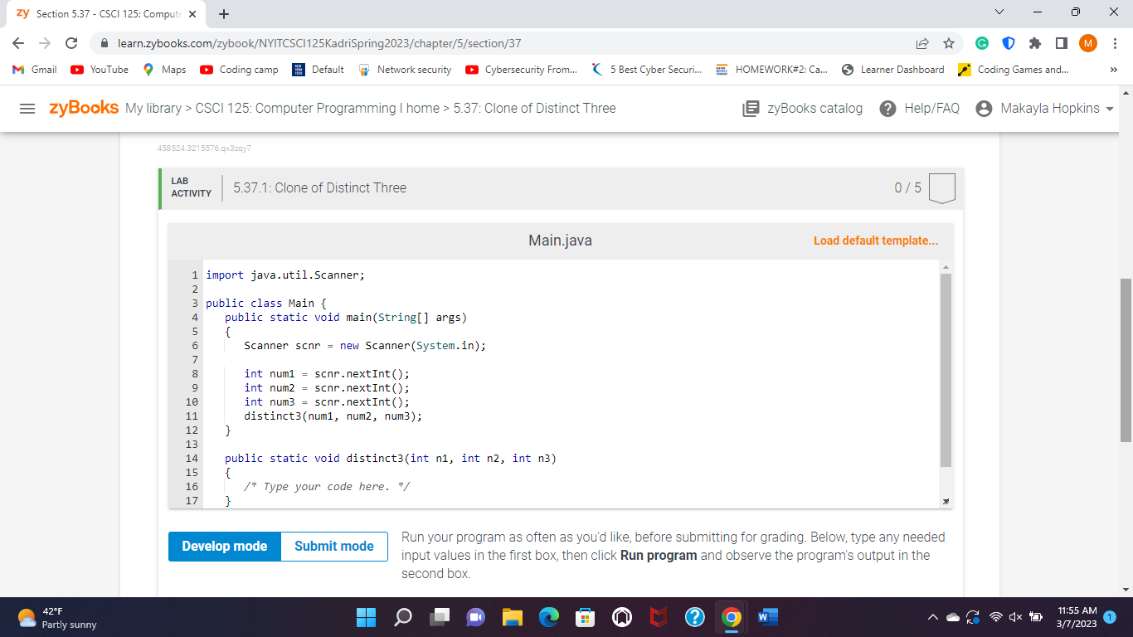Open the shield extension icon
The width and height of the screenshot is (1133, 637).
[x=1008, y=43]
